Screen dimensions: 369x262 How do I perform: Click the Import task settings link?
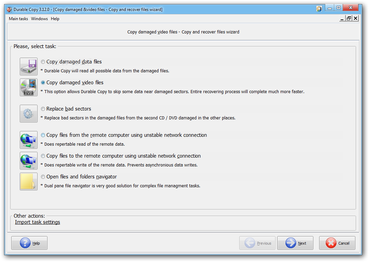tap(38, 222)
